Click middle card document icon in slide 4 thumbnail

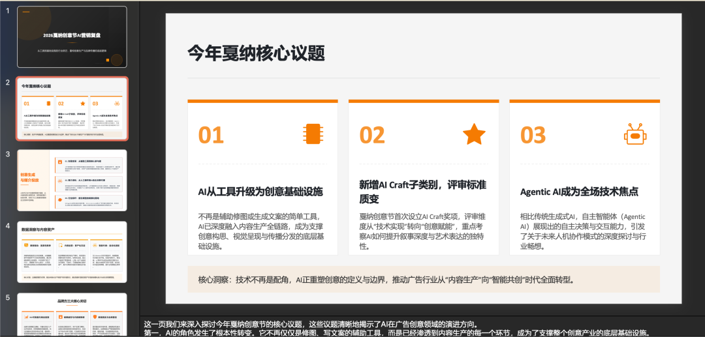pos(60,245)
